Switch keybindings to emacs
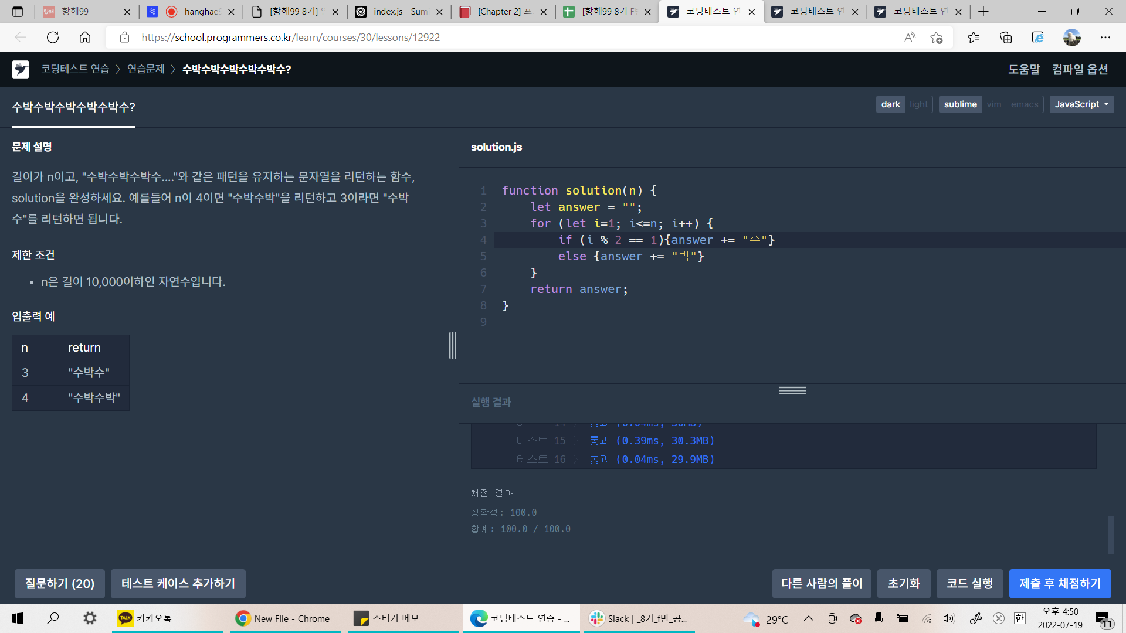The width and height of the screenshot is (1126, 633). [x=1024, y=104]
